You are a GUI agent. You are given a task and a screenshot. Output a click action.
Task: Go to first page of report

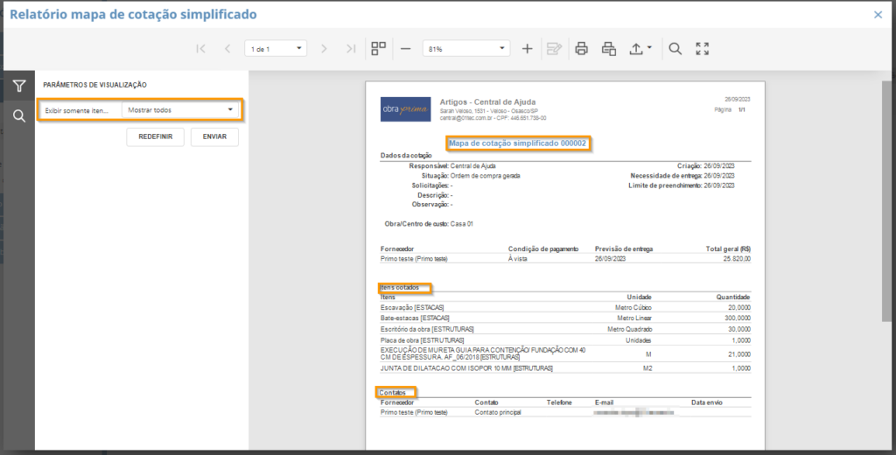tap(200, 49)
